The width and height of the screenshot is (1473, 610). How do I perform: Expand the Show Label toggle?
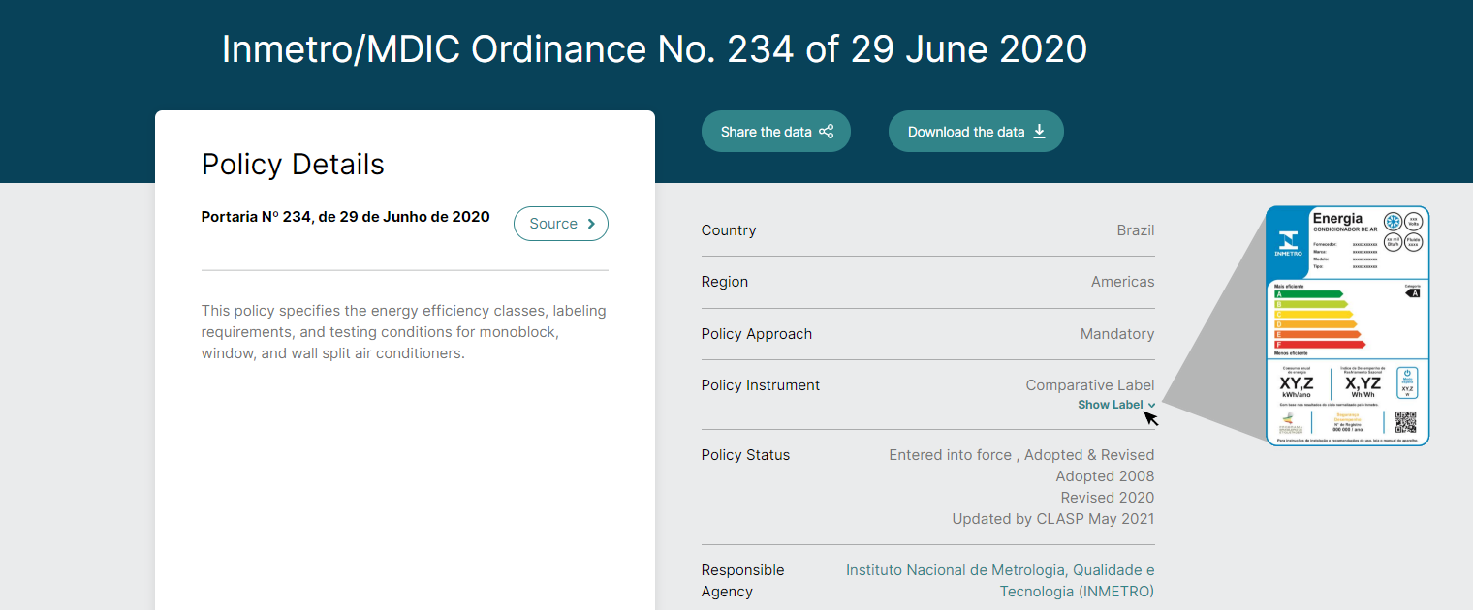click(x=1116, y=405)
